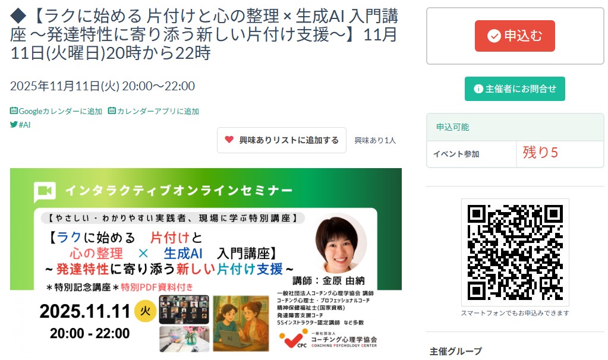Click the instructor portrait photo
Screen dimensions: 608x360
click(x=340, y=243)
